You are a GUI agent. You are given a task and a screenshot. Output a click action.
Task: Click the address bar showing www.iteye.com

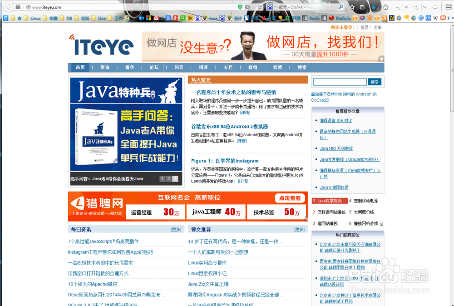[x=133, y=7]
